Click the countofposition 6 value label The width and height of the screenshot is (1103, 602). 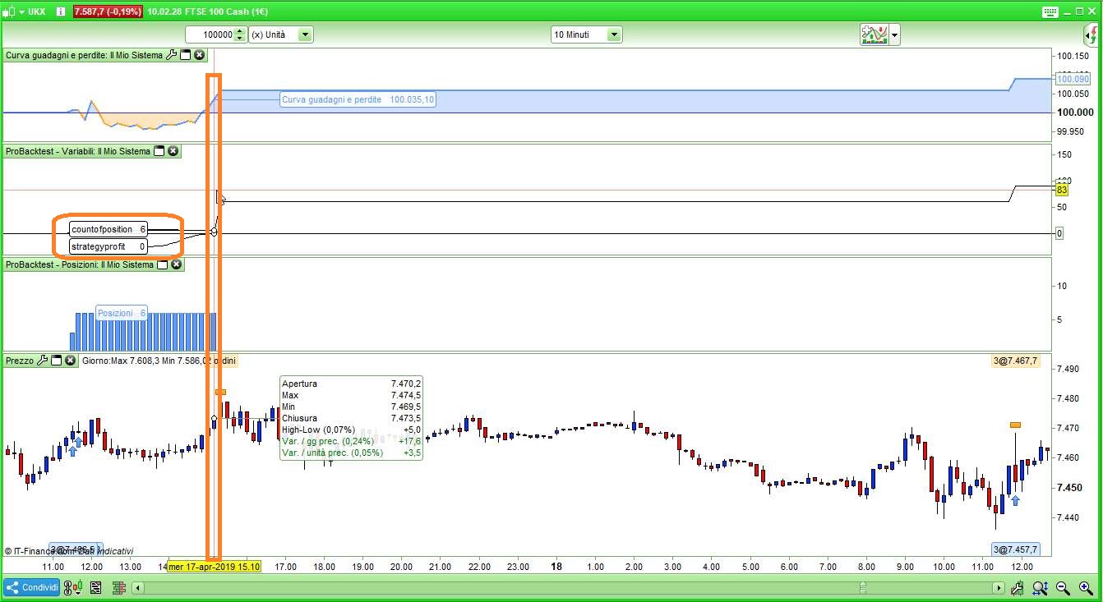(x=108, y=229)
